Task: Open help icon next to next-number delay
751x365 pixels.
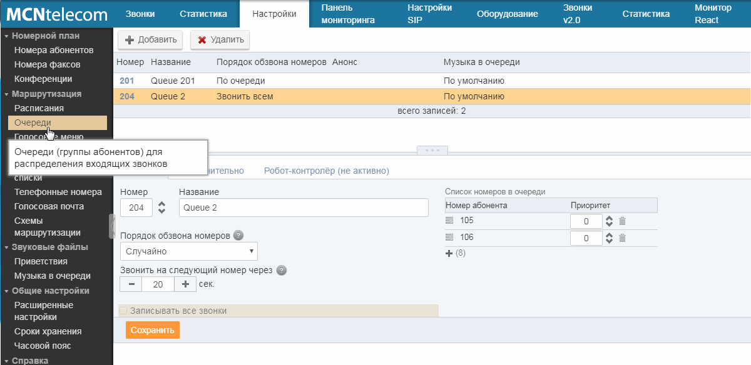Action: (282, 271)
